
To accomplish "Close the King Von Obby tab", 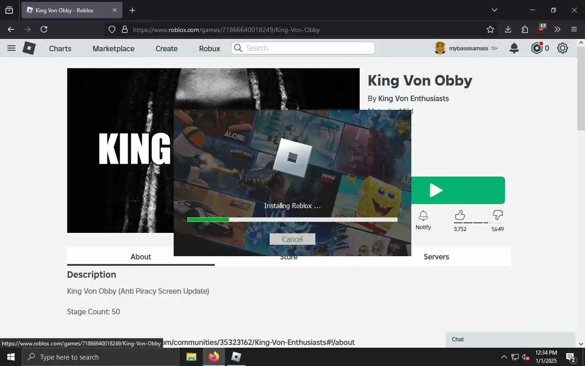I will pos(115,10).
